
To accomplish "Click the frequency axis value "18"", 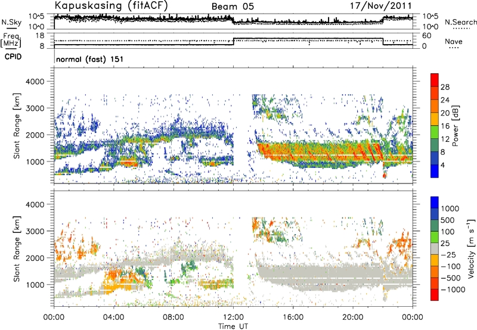I will (x=40, y=36).
